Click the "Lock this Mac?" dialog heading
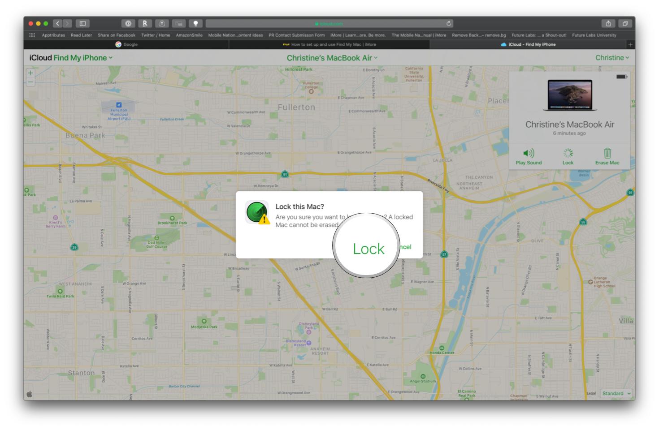 [x=299, y=206]
